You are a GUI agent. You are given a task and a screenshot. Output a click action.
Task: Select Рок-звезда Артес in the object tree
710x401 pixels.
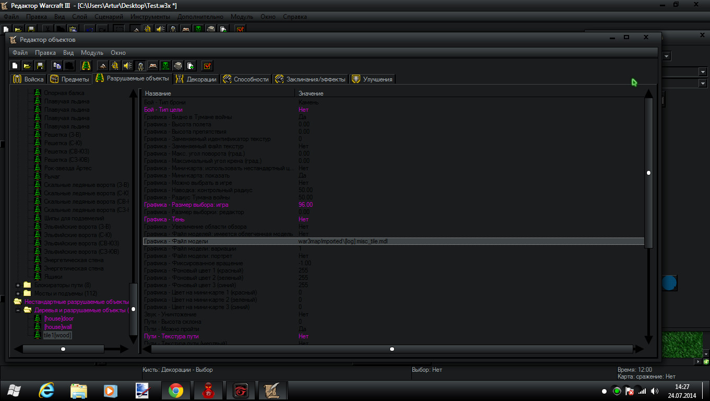click(x=67, y=168)
